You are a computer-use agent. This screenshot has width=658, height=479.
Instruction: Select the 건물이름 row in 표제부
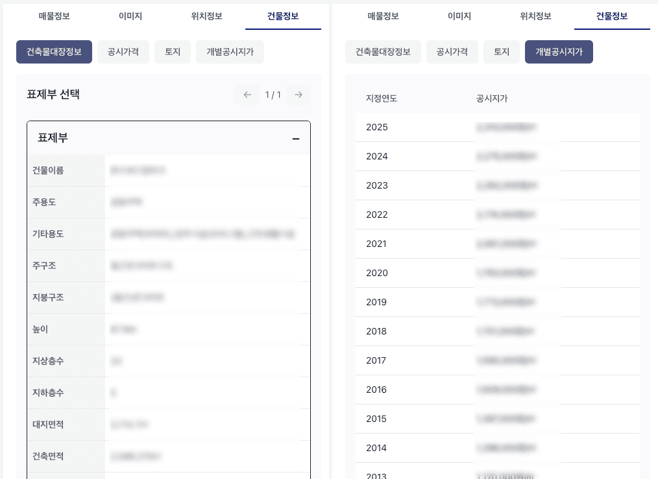click(169, 170)
